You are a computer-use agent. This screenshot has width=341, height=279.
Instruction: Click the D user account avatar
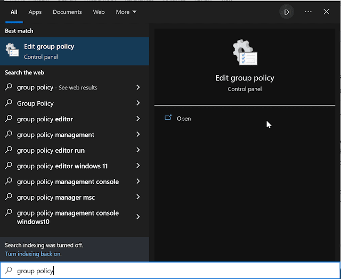[x=287, y=12]
